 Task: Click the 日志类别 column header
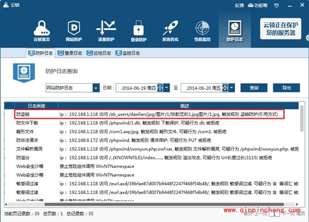pyautogui.click(x=36, y=106)
